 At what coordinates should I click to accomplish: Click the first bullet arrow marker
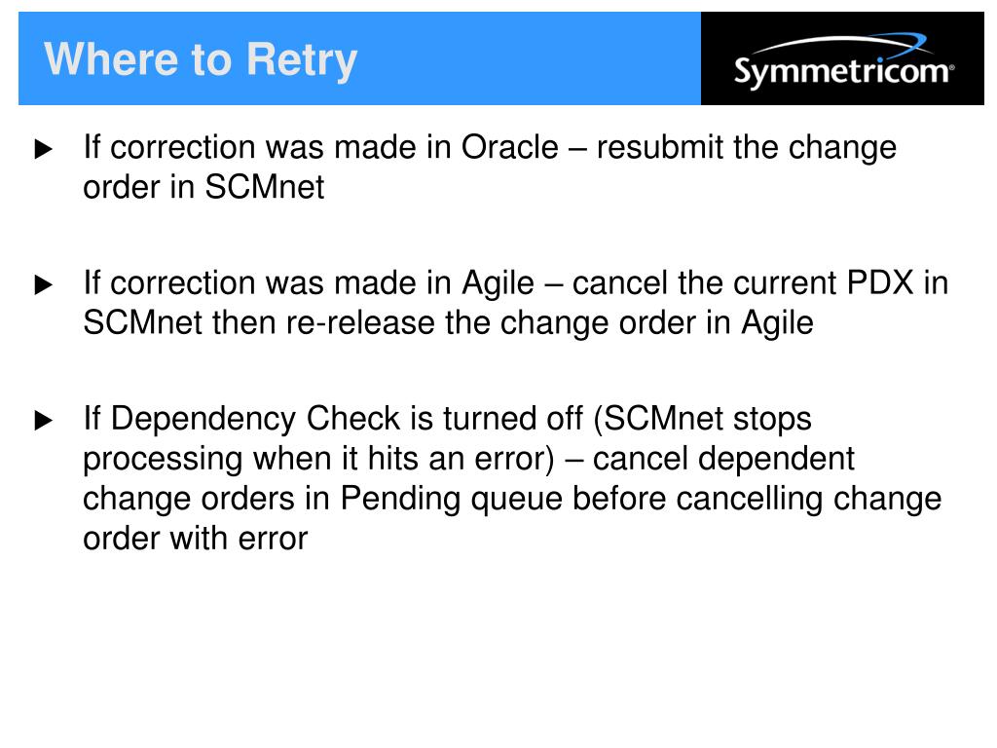point(43,149)
